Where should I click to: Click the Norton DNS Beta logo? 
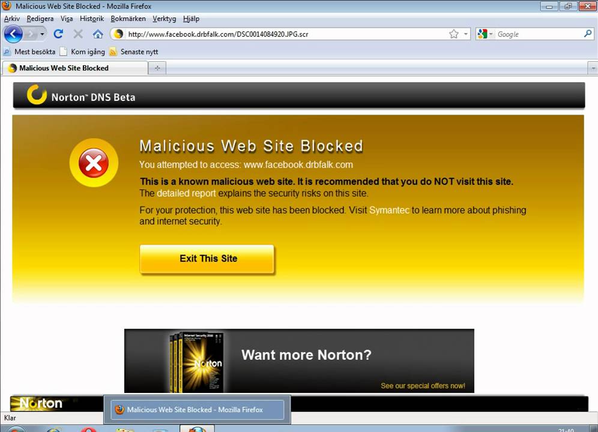click(x=81, y=95)
